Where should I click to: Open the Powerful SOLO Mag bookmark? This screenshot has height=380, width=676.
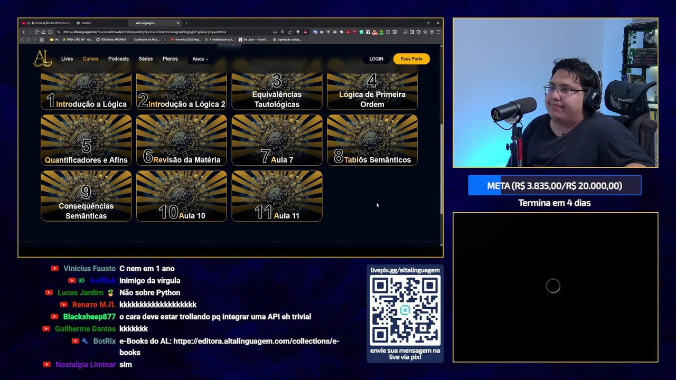point(185,40)
